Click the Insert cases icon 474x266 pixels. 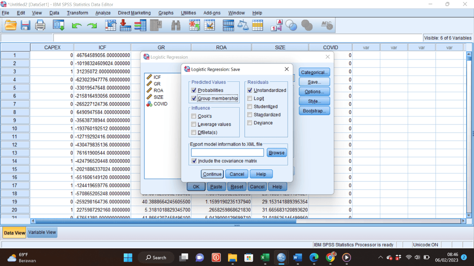click(x=194, y=25)
